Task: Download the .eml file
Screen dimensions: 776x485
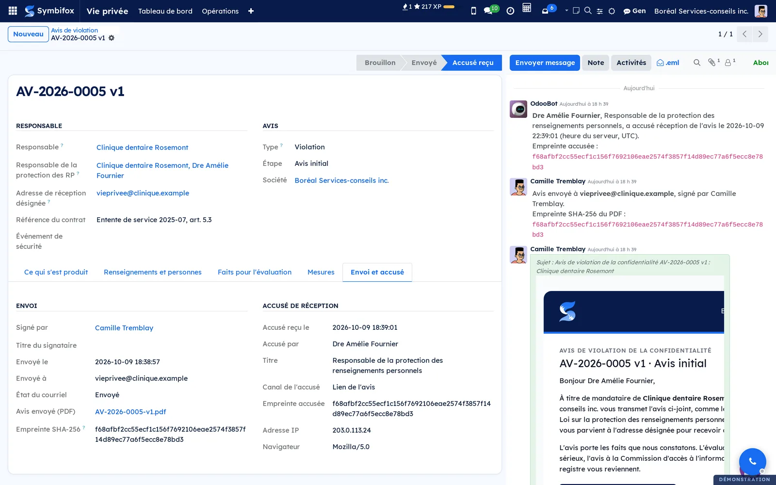Action: [x=668, y=63]
